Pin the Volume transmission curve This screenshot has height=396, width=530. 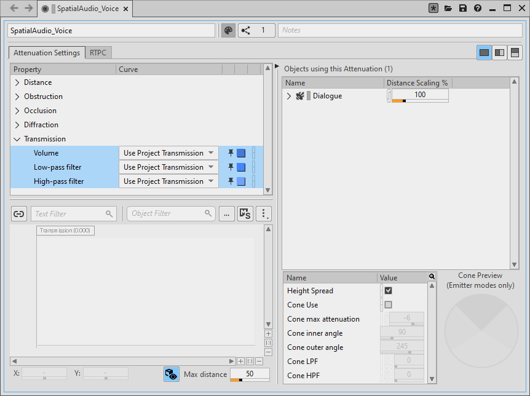click(x=231, y=153)
